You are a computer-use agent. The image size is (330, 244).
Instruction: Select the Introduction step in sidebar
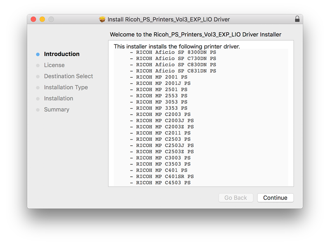[61, 54]
